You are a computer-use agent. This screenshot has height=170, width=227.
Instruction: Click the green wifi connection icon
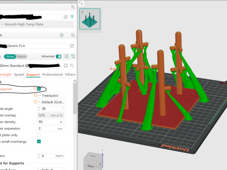coord(72,17)
